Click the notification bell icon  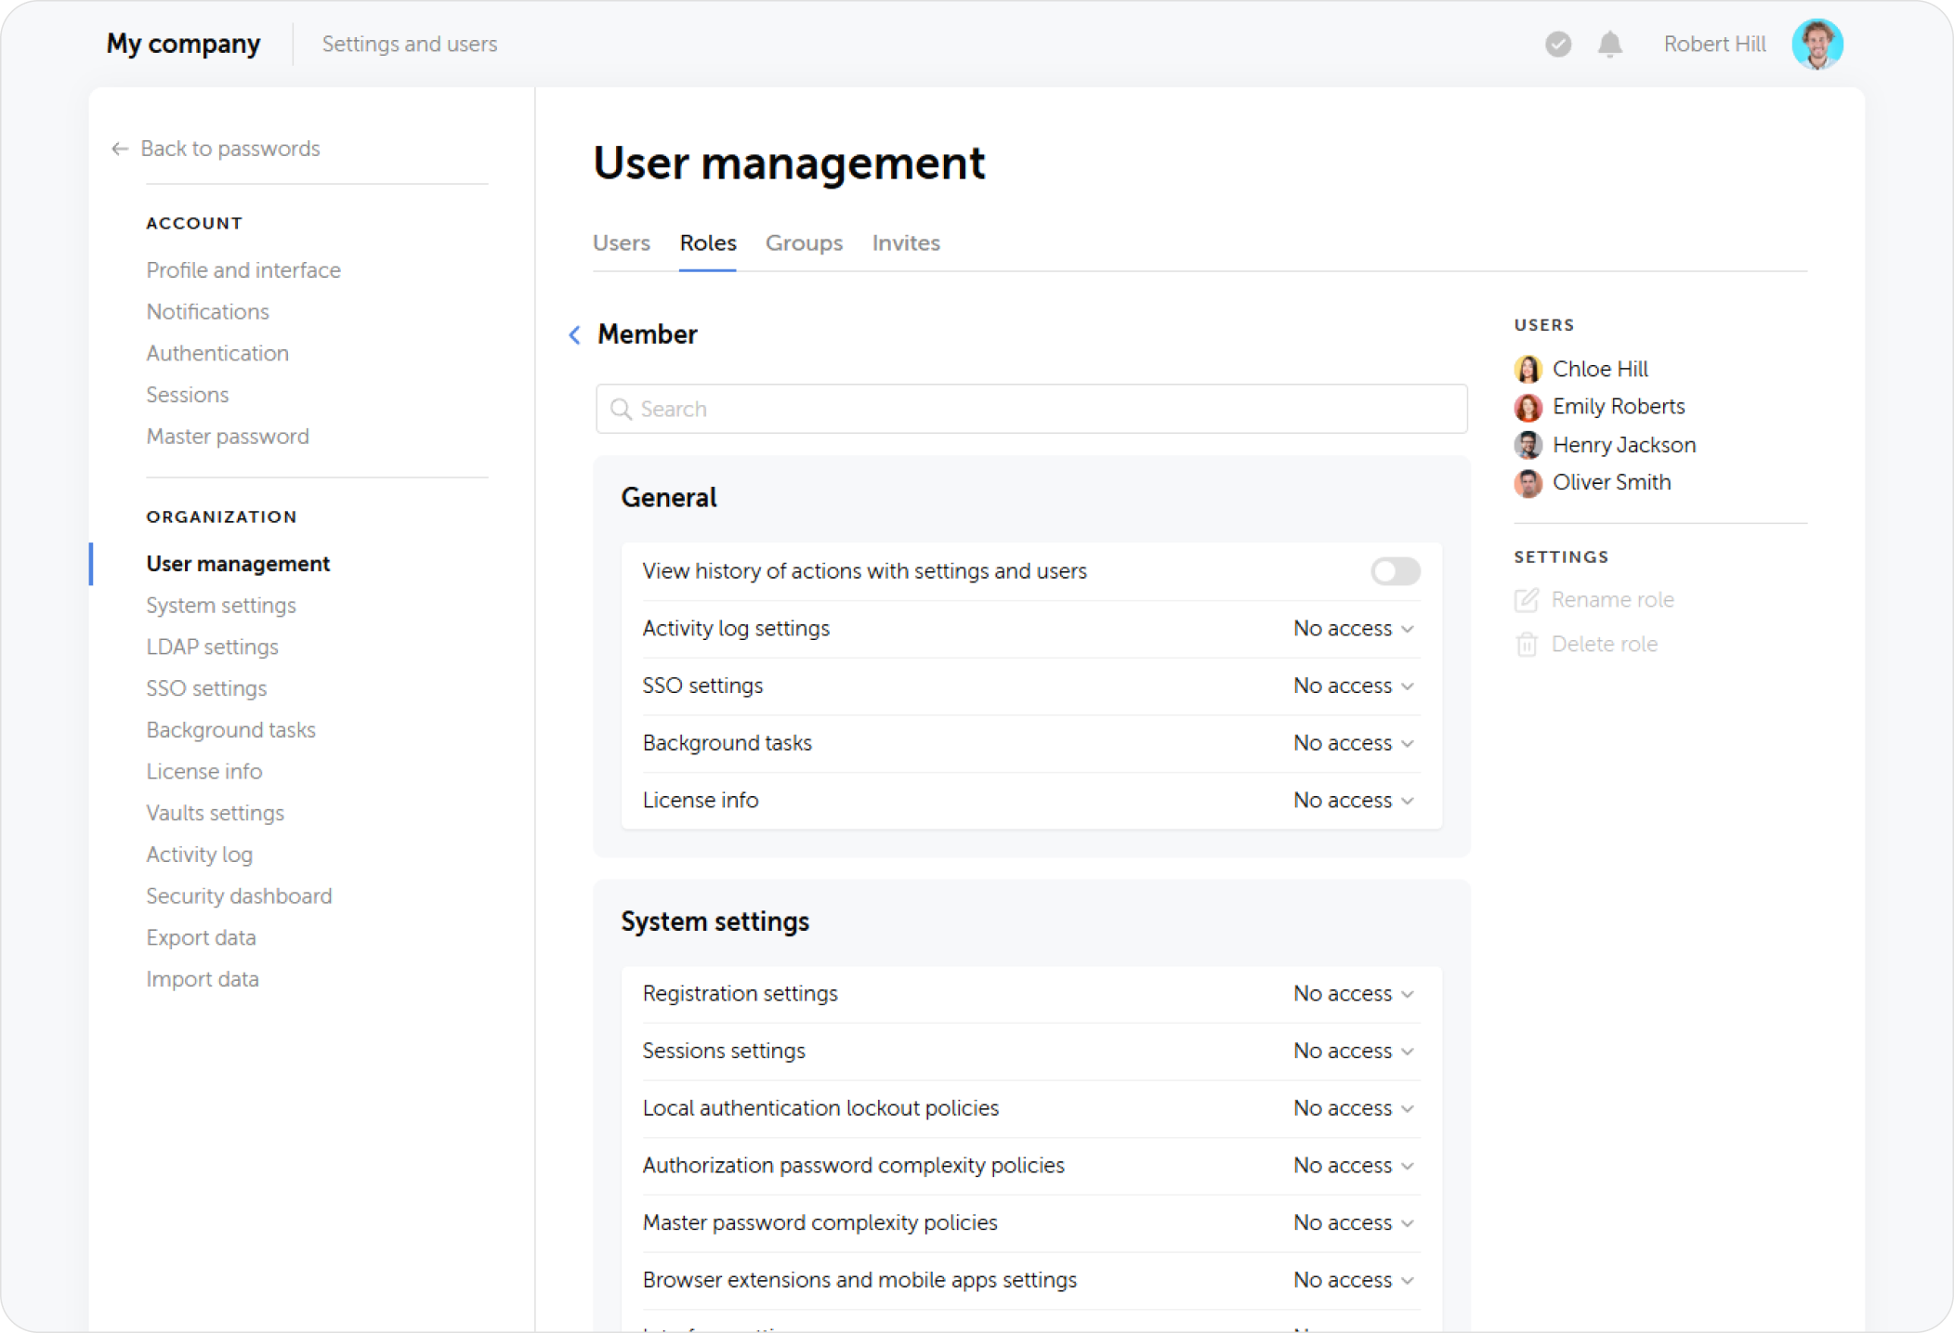coord(1609,44)
